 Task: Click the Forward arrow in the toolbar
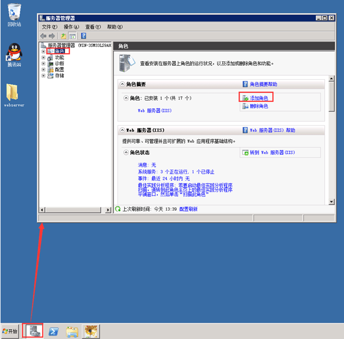51,35
